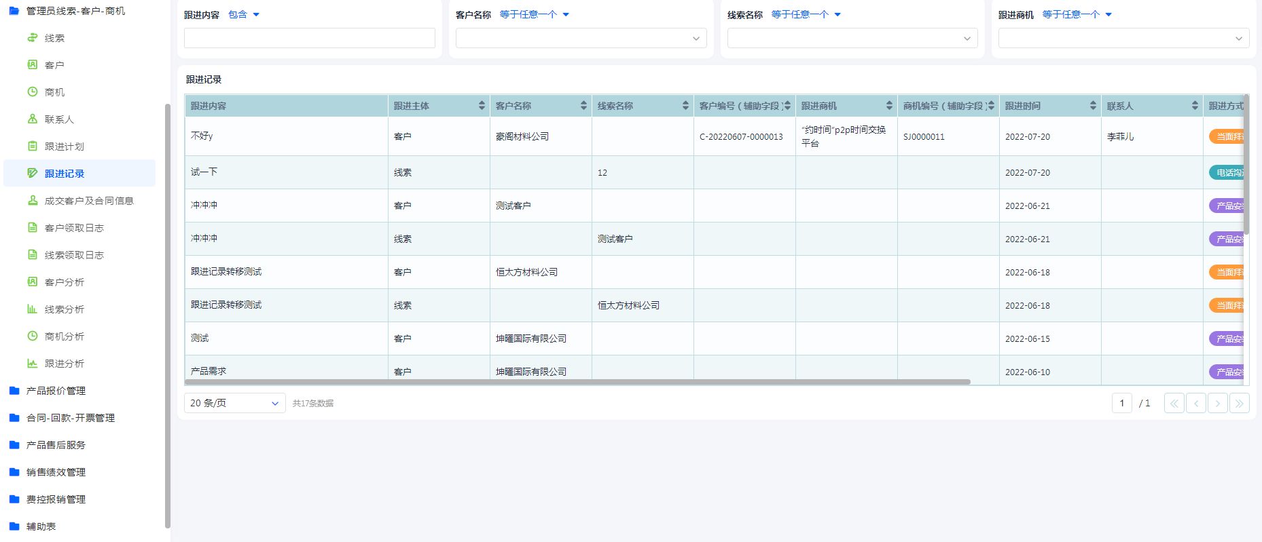Click the 产品售后服务 folder icon

[14, 445]
